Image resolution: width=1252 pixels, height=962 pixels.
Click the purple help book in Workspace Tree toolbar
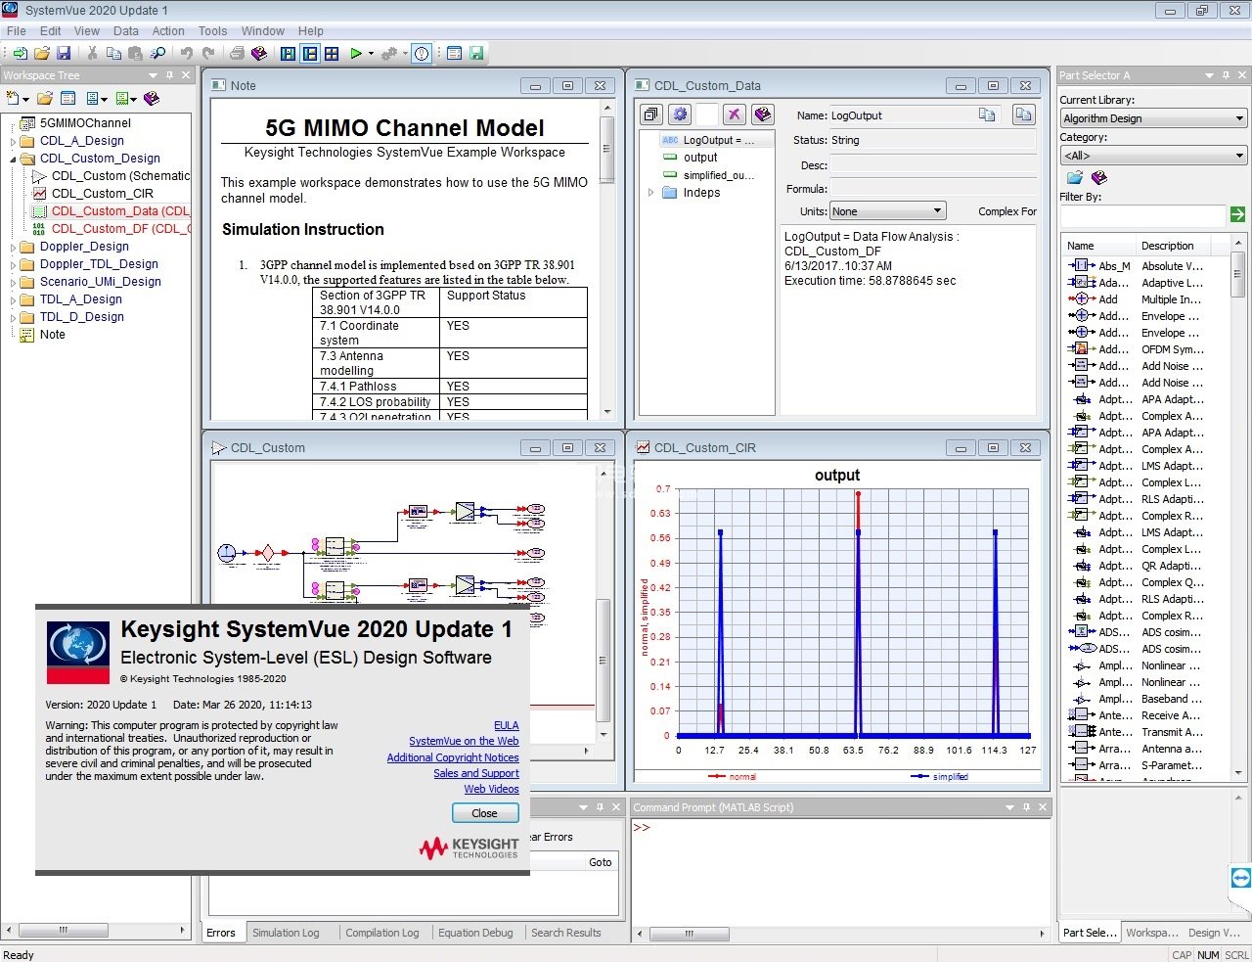[152, 98]
